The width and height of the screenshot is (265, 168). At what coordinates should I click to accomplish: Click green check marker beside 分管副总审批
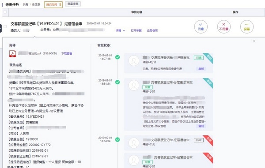tap(117, 82)
